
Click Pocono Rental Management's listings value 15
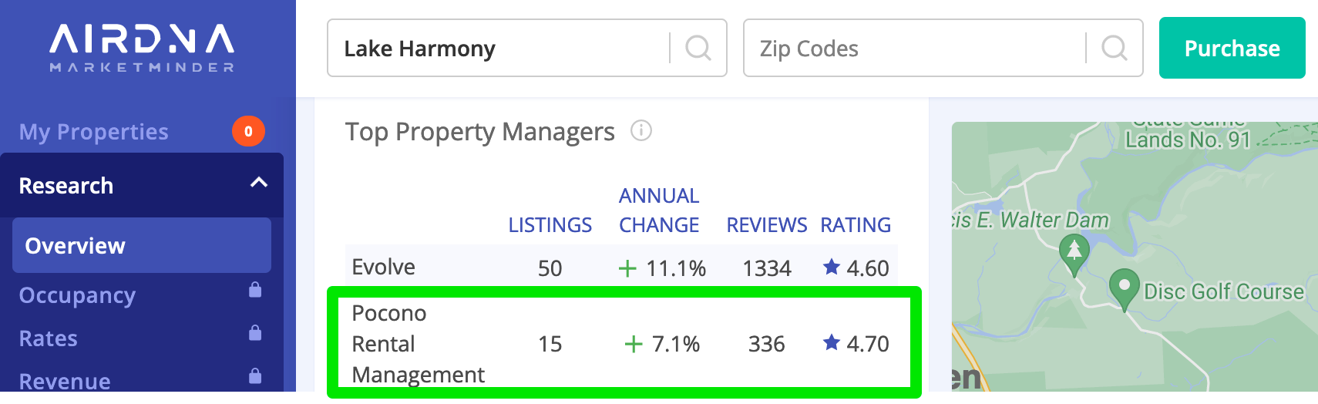click(550, 344)
